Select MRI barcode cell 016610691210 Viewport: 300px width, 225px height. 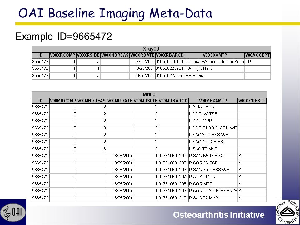(x=173, y=198)
